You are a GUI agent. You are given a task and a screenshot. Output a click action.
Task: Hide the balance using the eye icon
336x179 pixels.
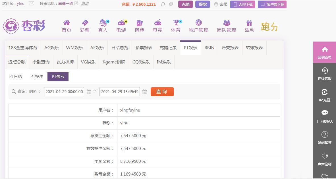171,4
